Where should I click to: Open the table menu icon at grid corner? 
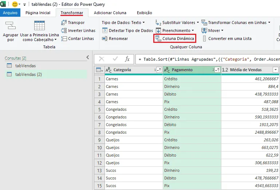click(x=99, y=70)
